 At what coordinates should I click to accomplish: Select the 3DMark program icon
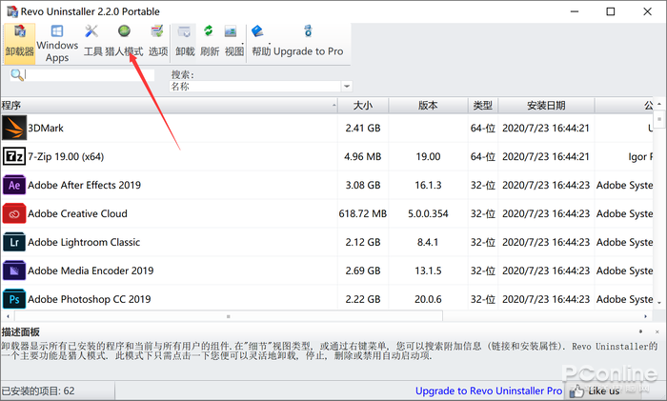coord(14,128)
